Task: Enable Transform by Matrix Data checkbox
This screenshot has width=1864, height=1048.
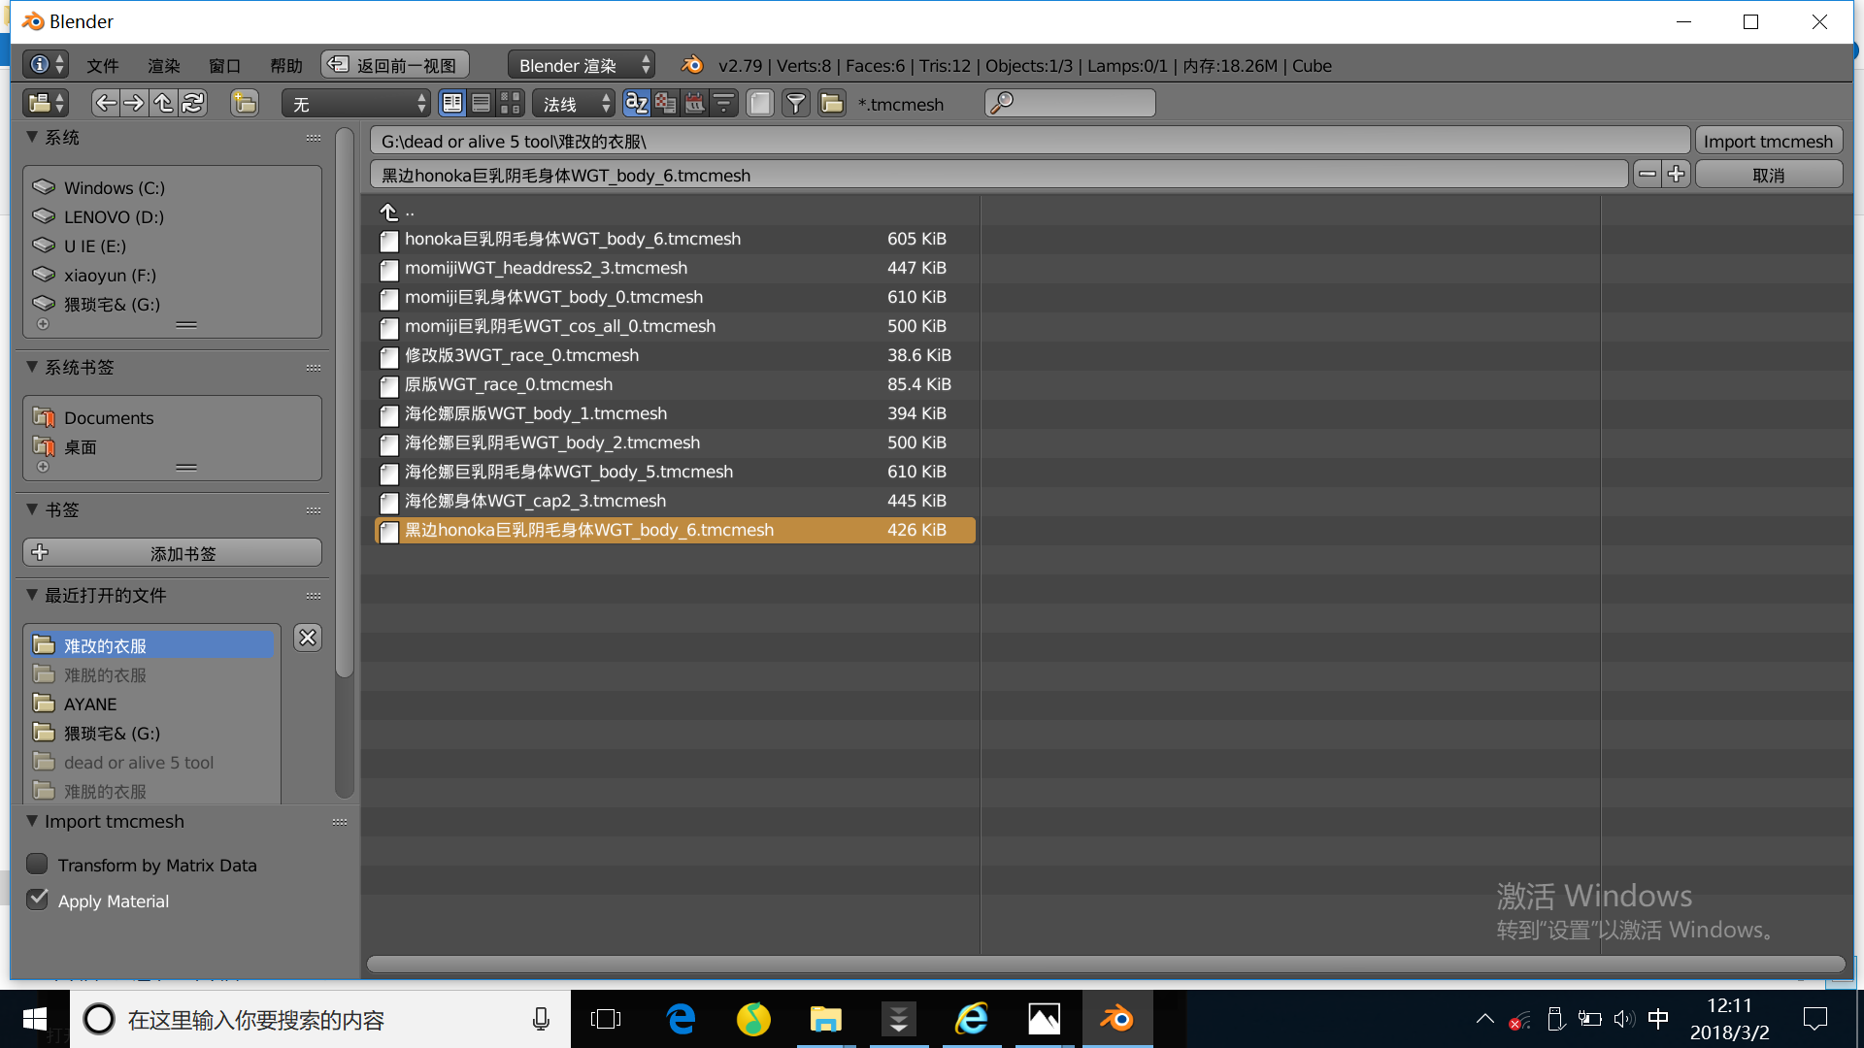Action: pyautogui.click(x=38, y=864)
